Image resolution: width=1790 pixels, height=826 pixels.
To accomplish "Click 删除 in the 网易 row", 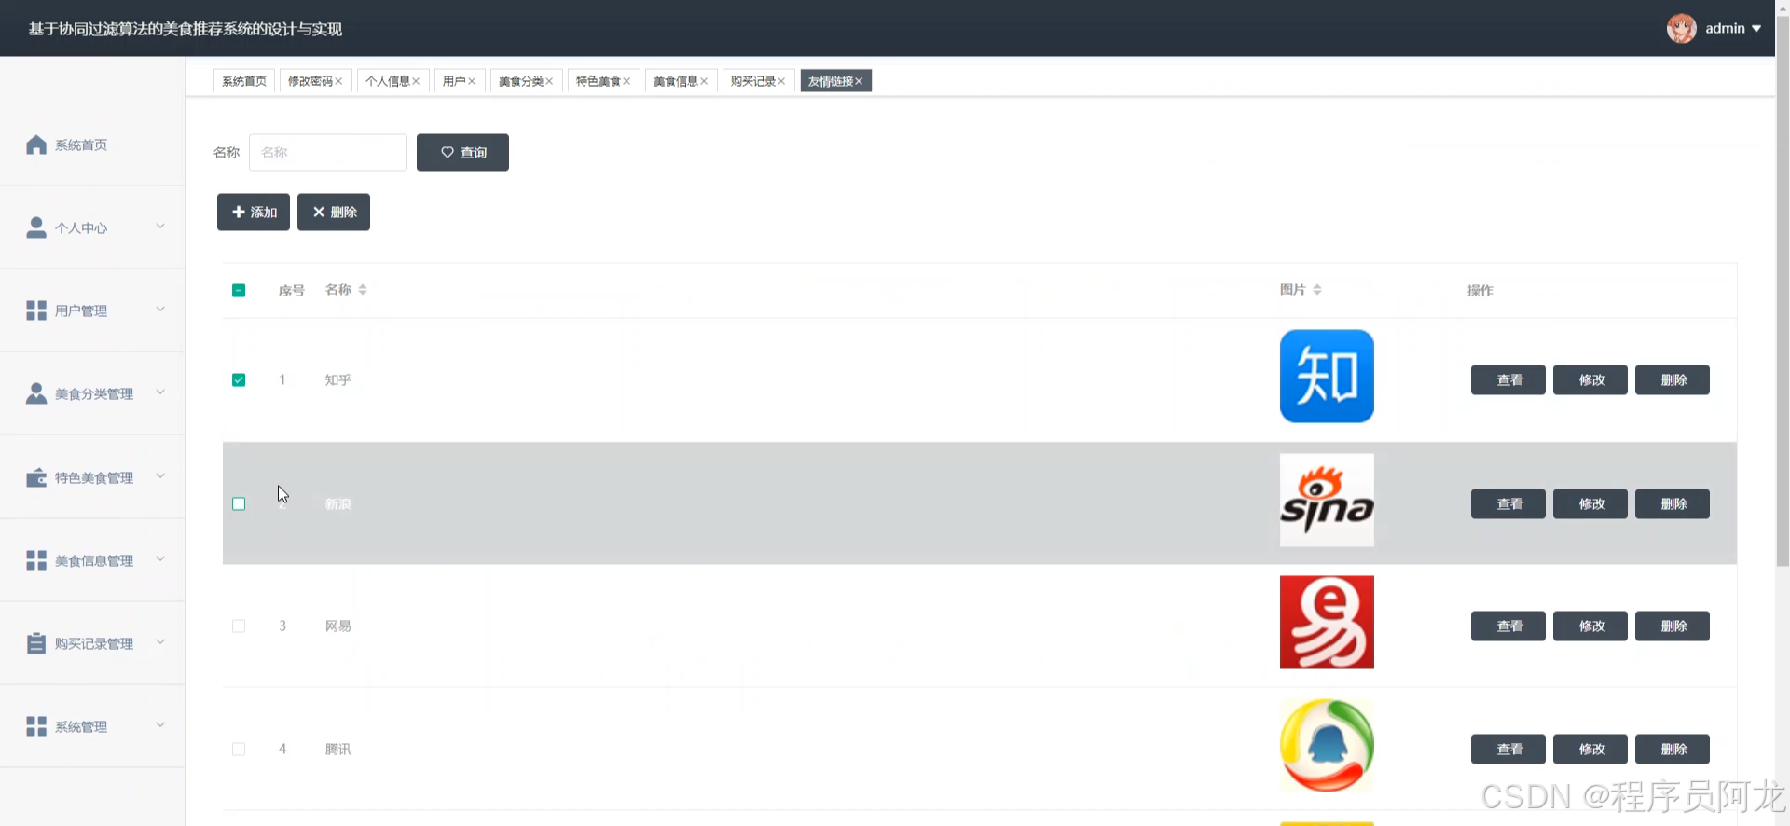I will tap(1673, 626).
